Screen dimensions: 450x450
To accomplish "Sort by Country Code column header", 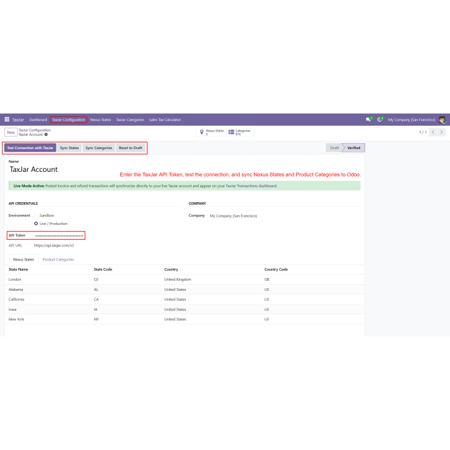I will (276, 269).
